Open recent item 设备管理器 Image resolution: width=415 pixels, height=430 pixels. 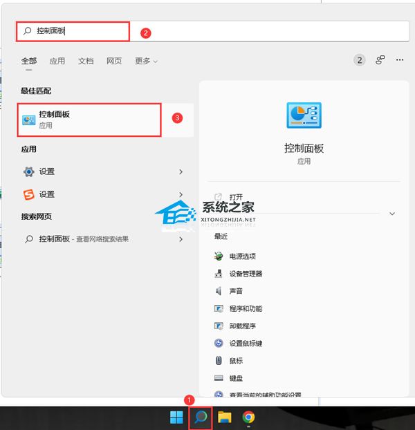[246, 274]
